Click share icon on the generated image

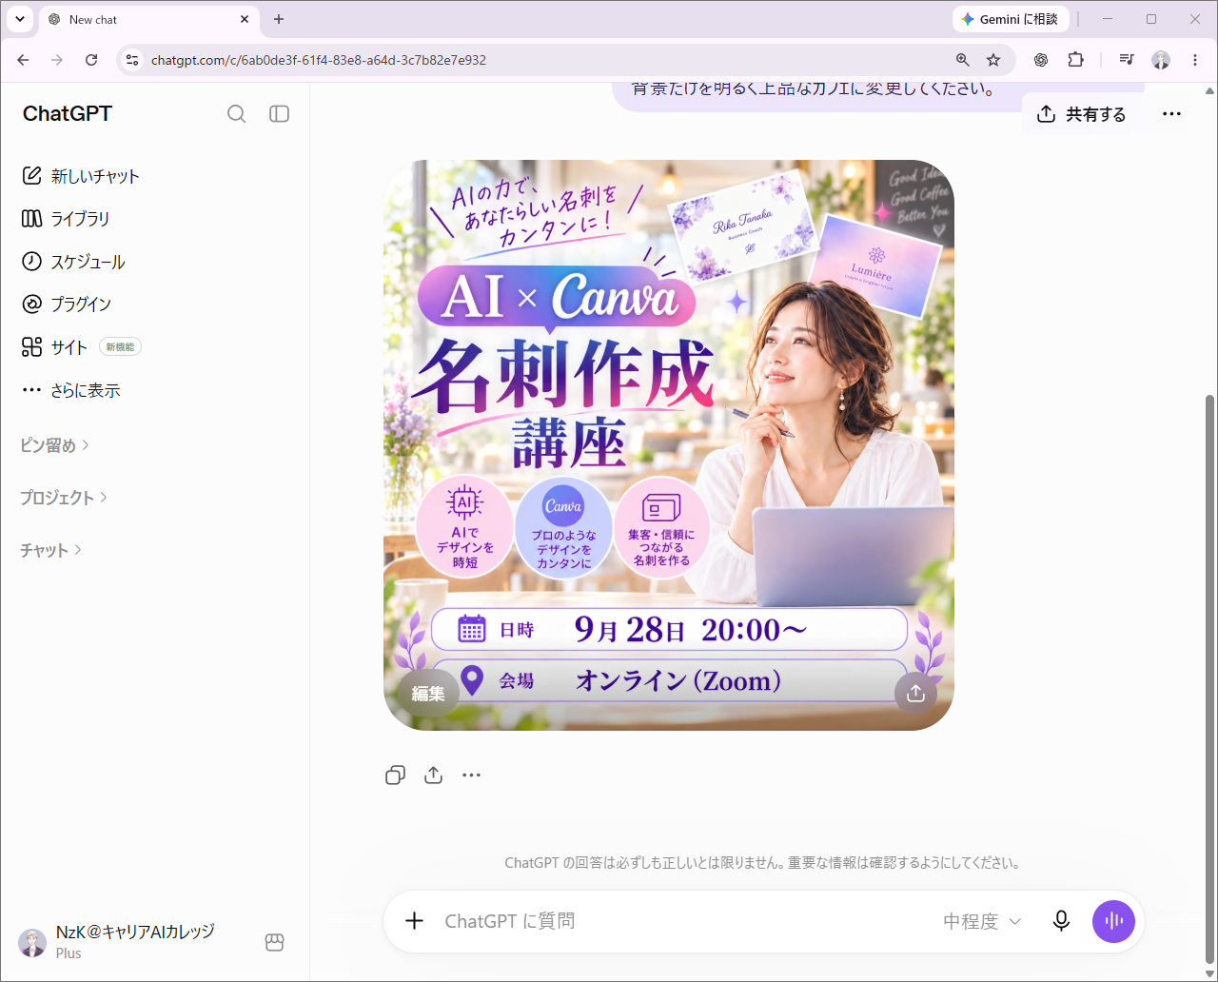click(915, 694)
